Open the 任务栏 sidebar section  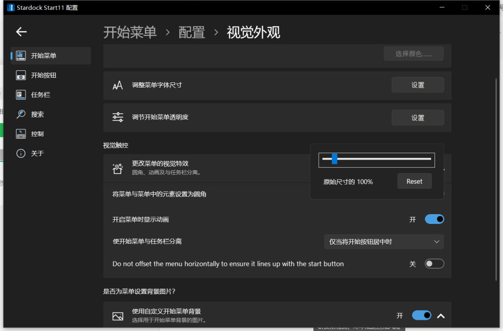pos(51,95)
